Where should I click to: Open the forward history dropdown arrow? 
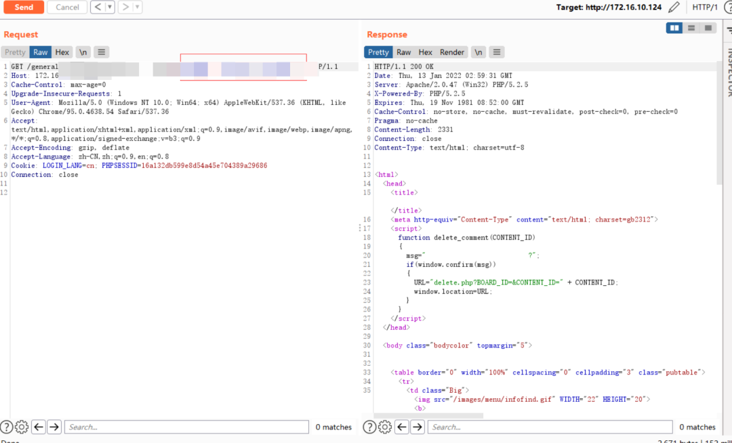137,7
